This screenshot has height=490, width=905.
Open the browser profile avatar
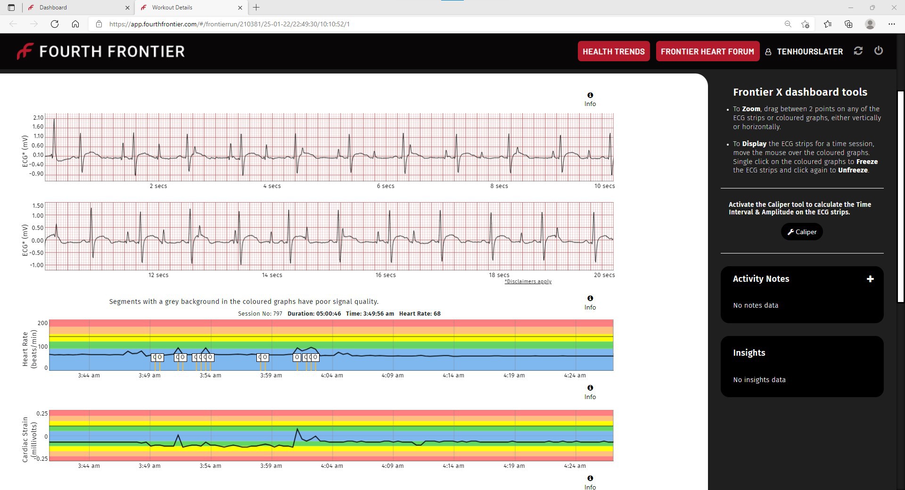[x=870, y=24]
